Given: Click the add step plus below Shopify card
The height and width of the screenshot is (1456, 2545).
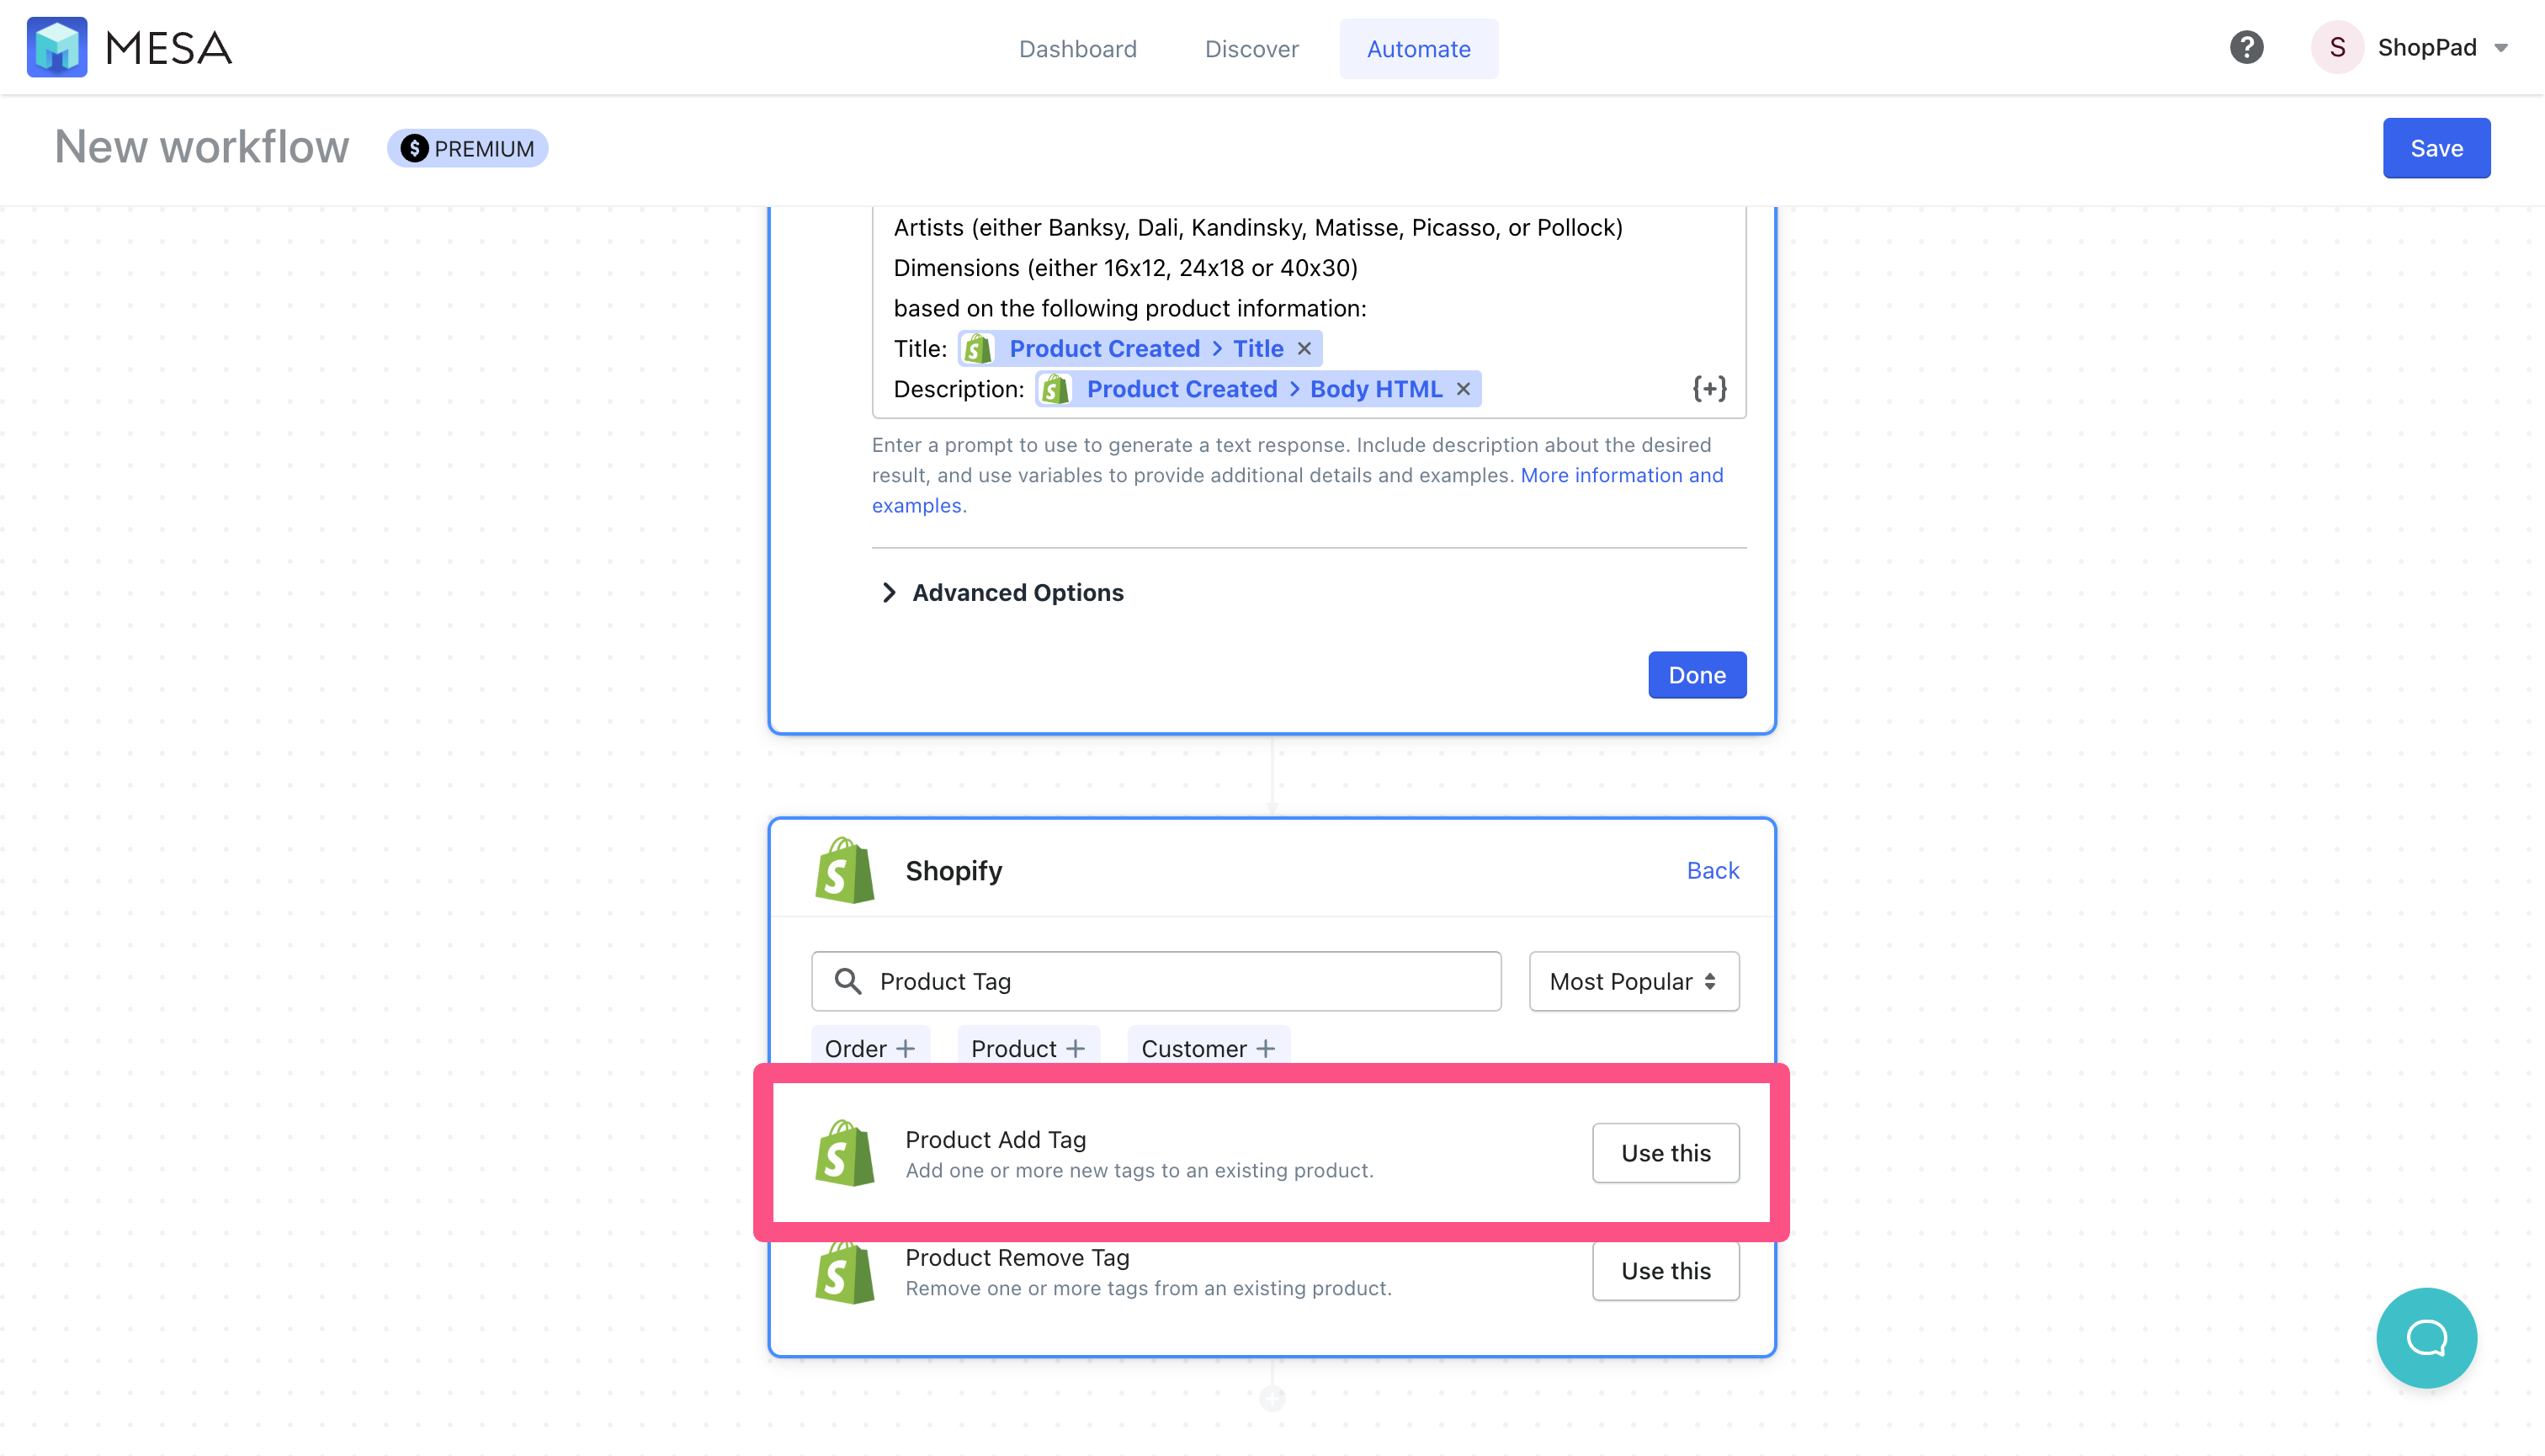Looking at the screenshot, I should coord(1272,1398).
